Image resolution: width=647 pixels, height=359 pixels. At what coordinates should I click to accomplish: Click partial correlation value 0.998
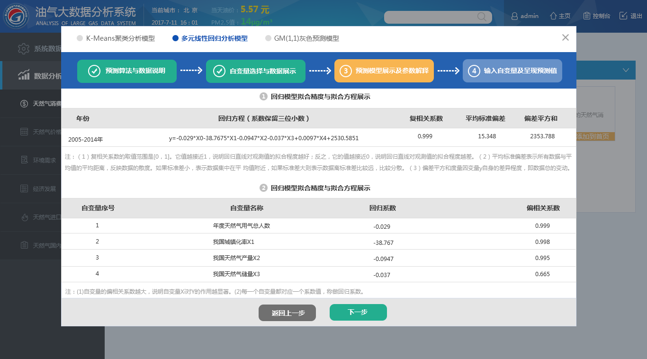coord(542,242)
